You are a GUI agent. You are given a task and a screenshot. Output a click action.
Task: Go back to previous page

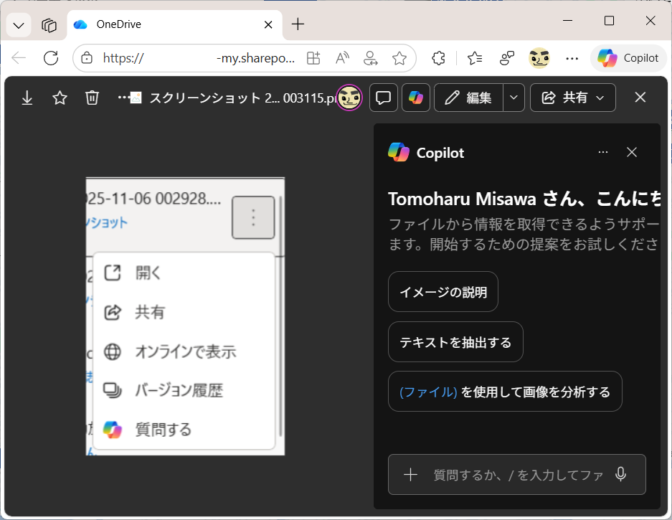pos(19,58)
